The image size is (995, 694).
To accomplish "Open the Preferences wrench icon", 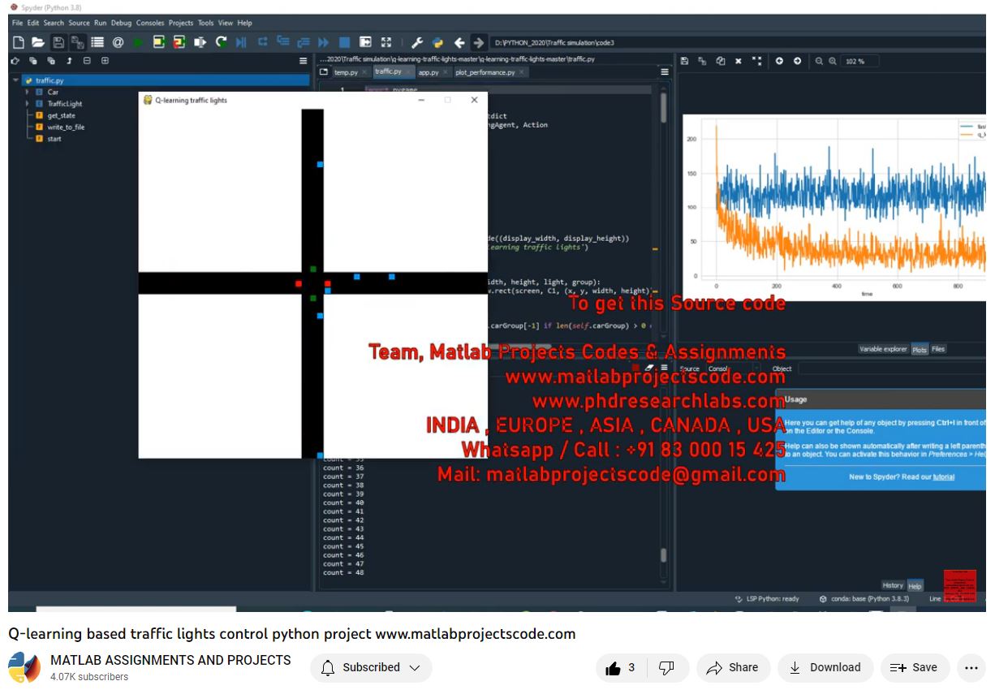I will 417,42.
